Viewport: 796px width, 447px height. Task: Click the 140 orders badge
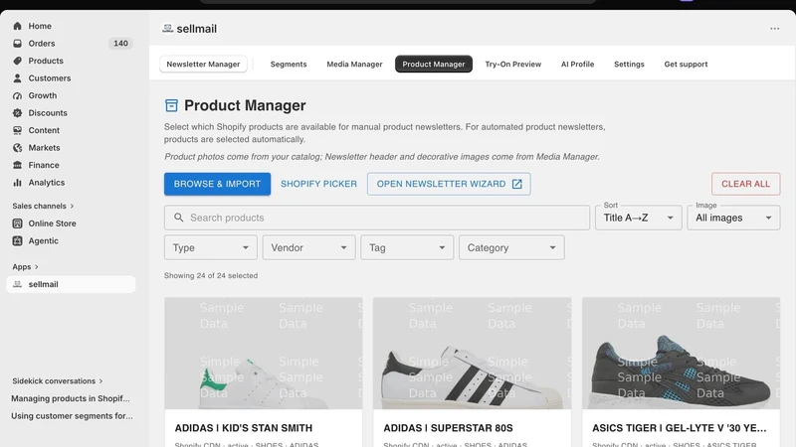(x=120, y=44)
